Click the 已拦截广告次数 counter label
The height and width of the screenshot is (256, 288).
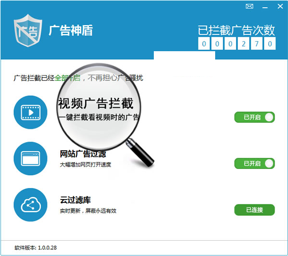(237, 30)
